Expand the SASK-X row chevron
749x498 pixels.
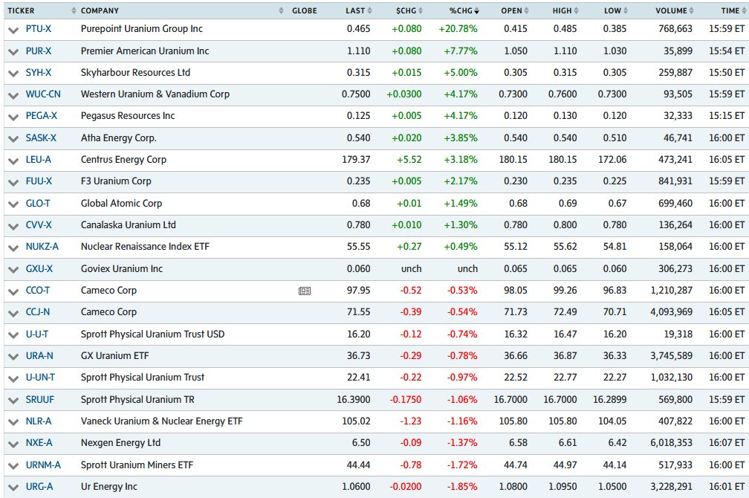coord(13,138)
